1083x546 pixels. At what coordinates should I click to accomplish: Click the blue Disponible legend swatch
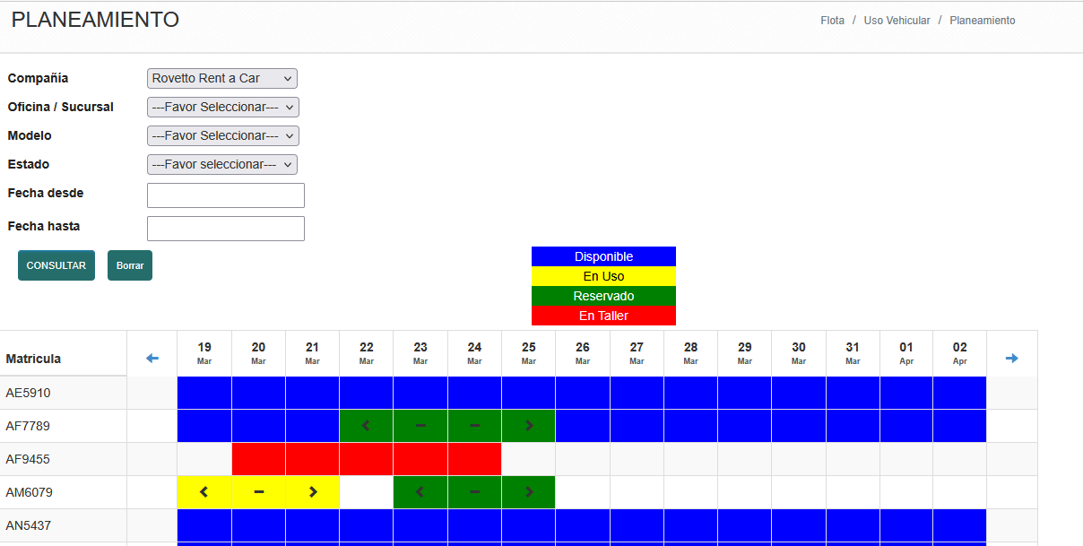(x=603, y=256)
